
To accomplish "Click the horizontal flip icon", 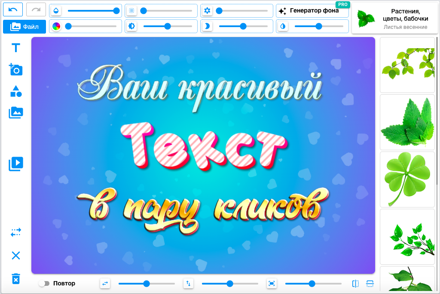I will point(355,283).
